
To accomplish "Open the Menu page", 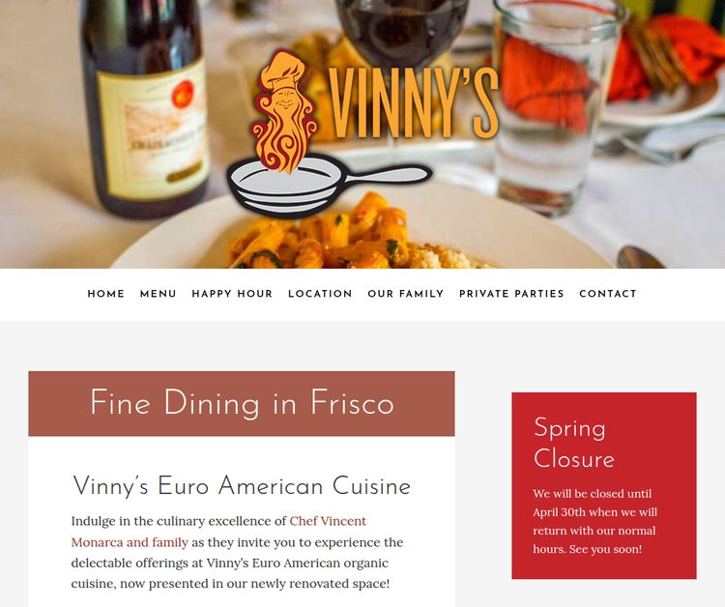I will point(159,294).
